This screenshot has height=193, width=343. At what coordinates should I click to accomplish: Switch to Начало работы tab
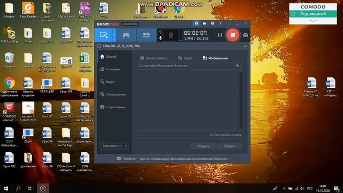154,58
